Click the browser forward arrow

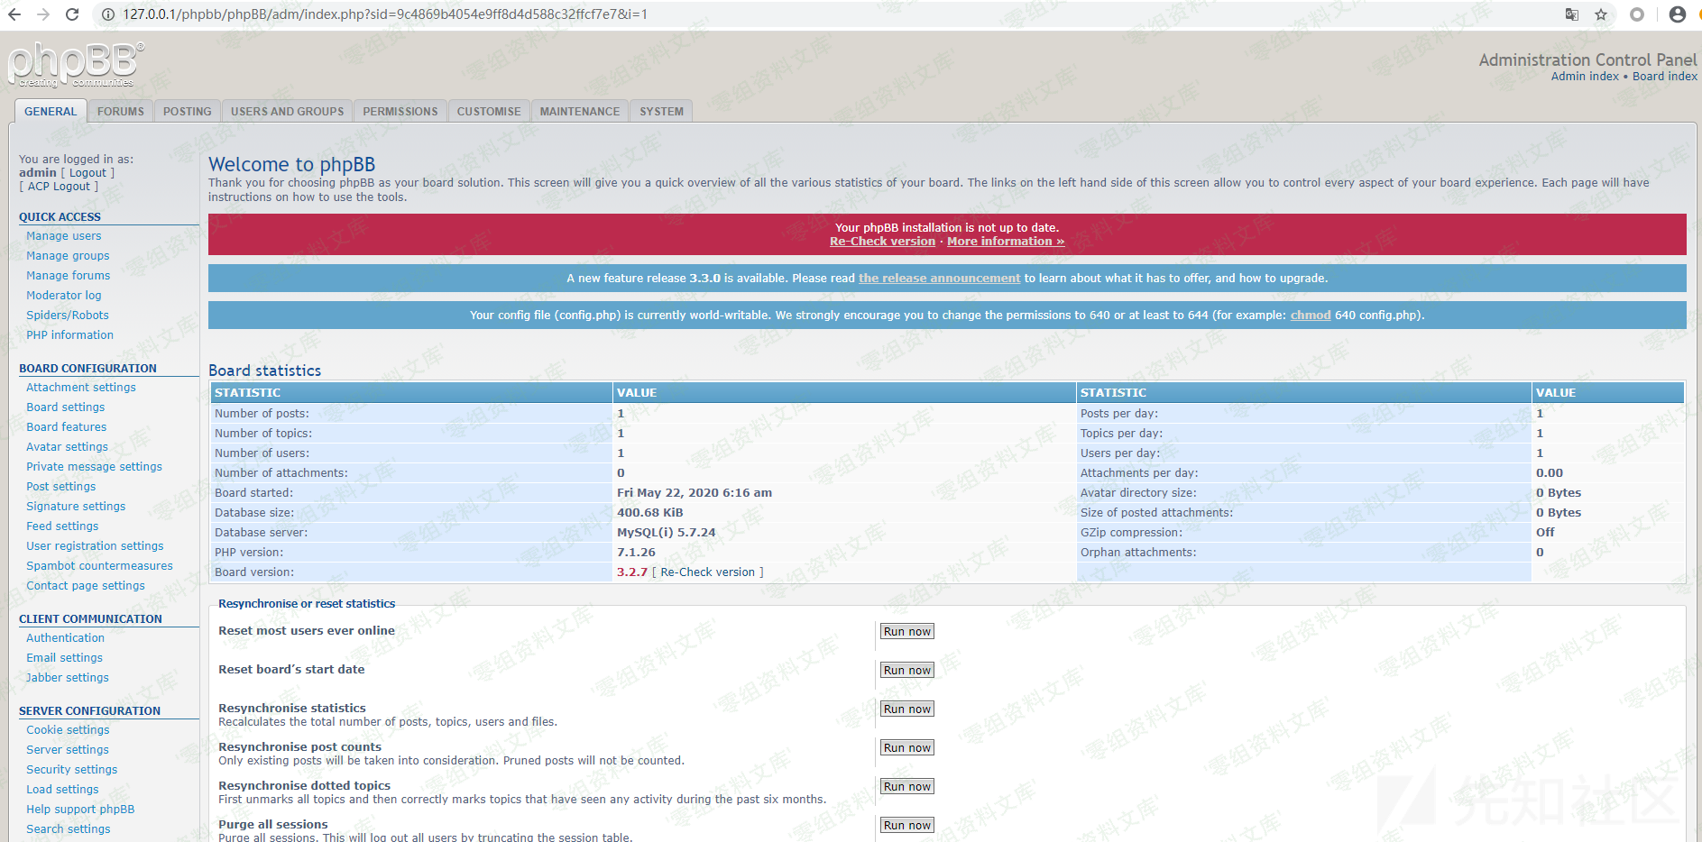(43, 14)
